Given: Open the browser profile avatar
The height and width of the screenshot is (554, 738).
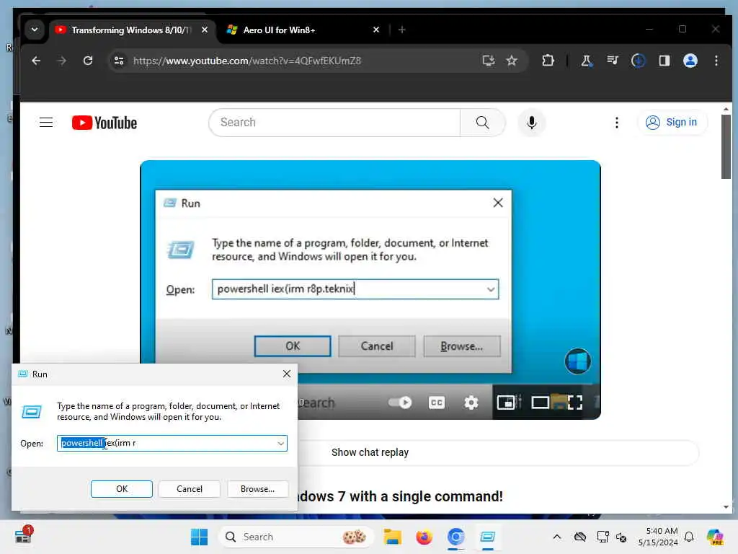Looking at the screenshot, I should [x=690, y=61].
